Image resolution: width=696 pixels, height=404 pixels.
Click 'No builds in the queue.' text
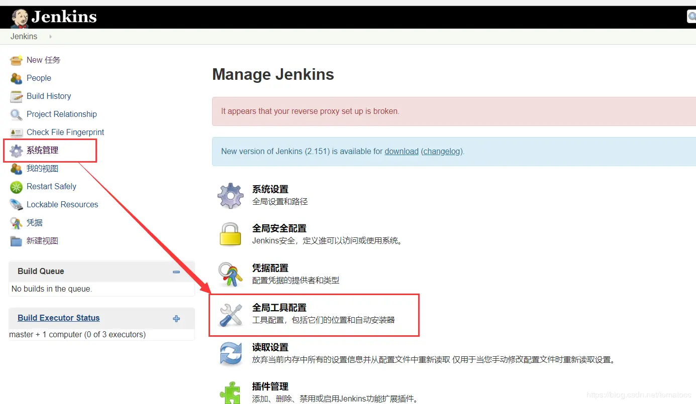(51, 289)
